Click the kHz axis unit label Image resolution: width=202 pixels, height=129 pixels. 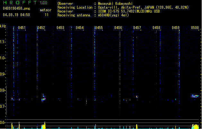pyautogui.click(x=3, y=26)
